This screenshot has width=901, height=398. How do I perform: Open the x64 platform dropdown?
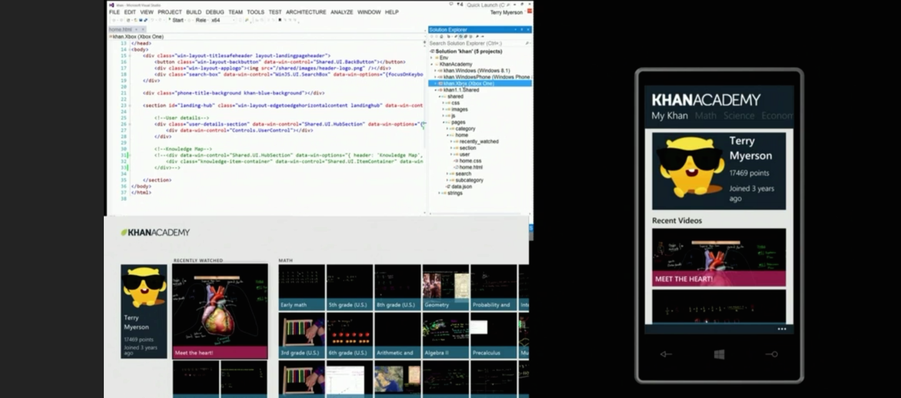[223, 20]
